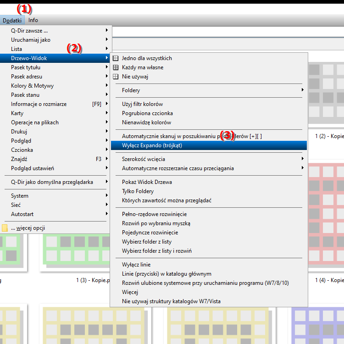Select the Drzewo-Widok menu entry
The image size is (344, 344).
pos(55,58)
